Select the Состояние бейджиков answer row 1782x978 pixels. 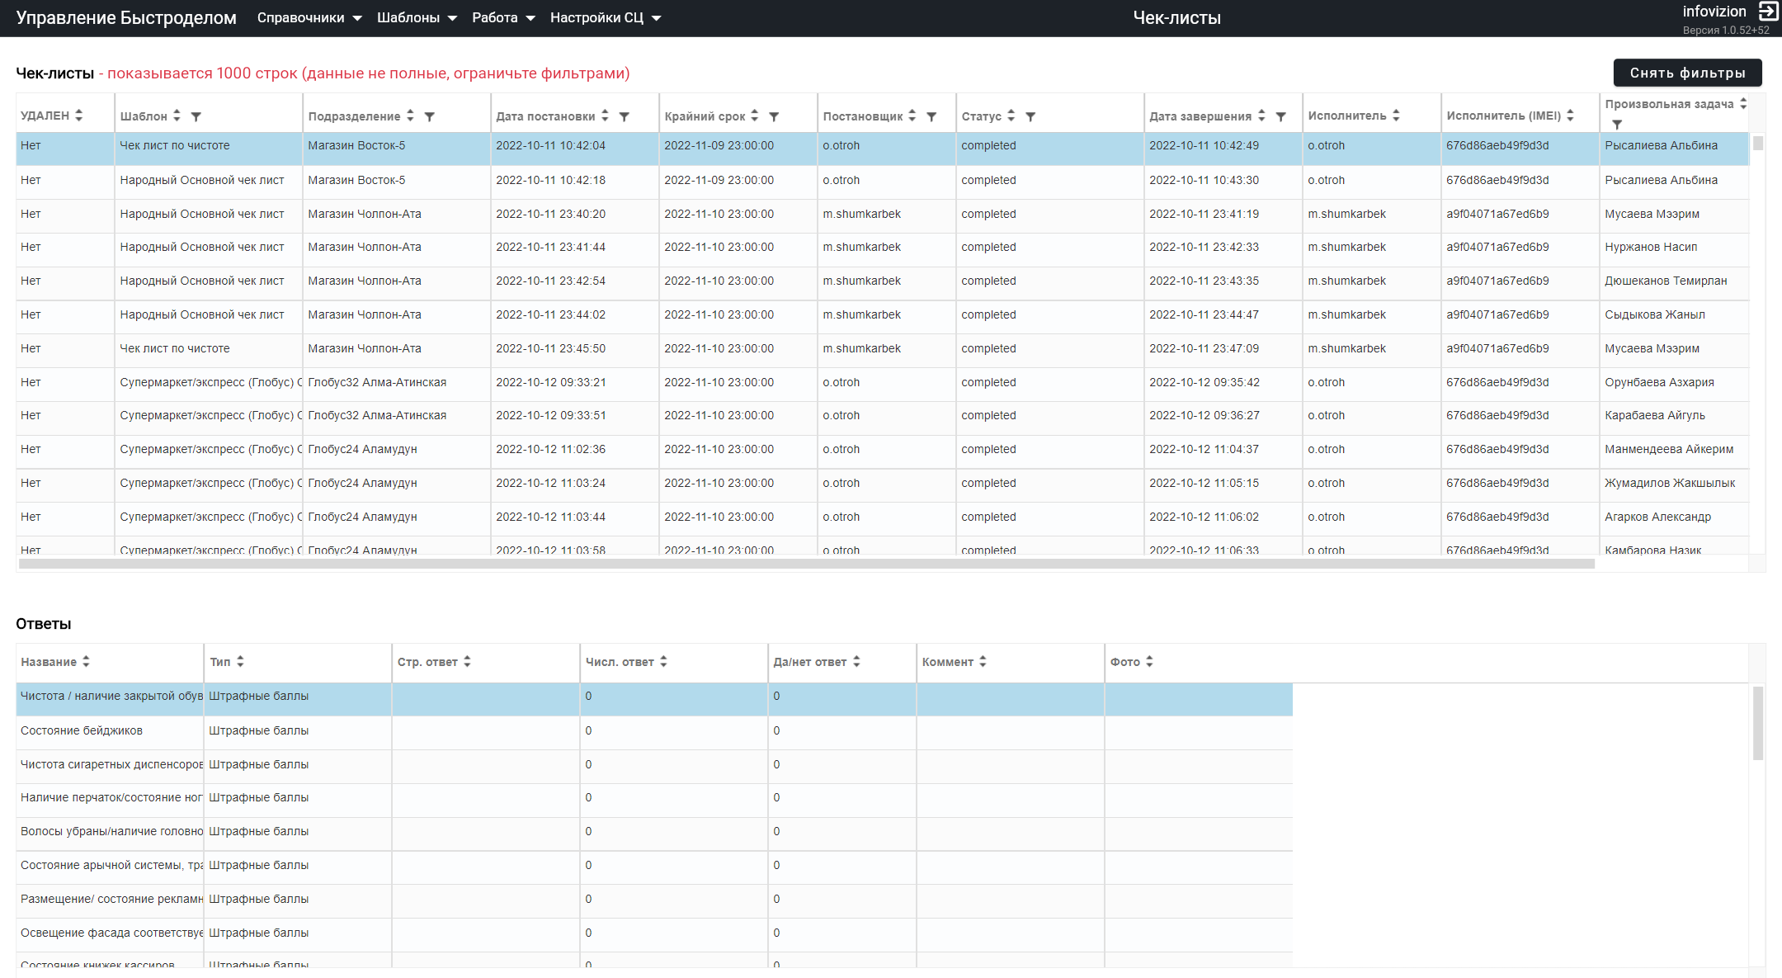(654, 731)
